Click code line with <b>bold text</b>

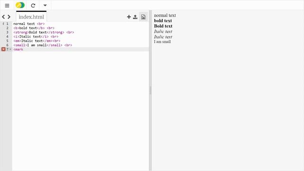[x=34, y=28]
